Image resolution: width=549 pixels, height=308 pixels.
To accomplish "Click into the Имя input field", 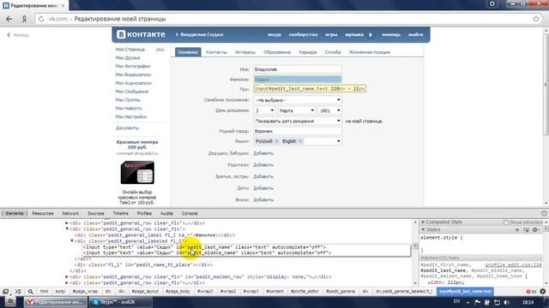I will [x=298, y=69].
